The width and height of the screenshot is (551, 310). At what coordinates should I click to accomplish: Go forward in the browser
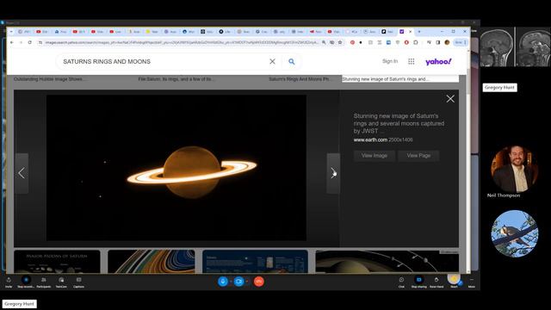pyautogui.click(x=21, y=42)
